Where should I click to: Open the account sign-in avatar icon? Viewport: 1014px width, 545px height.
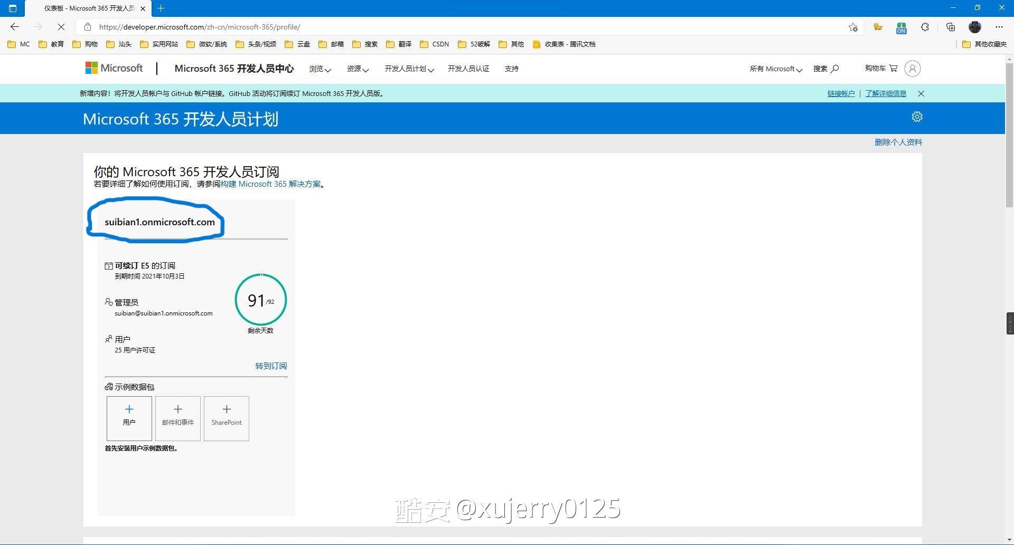912,69
